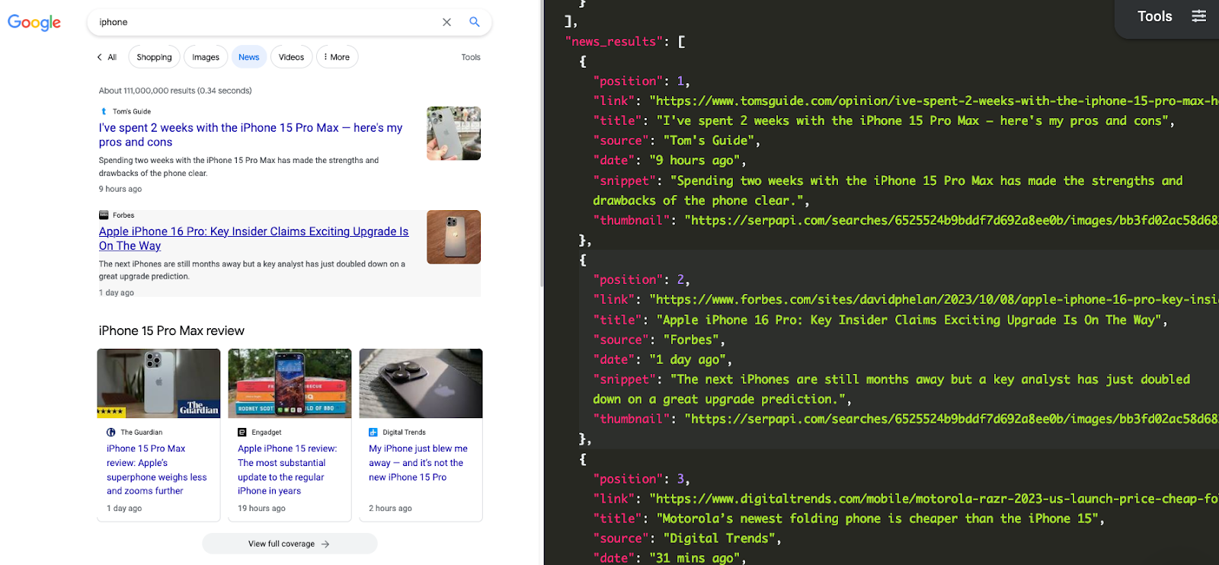This screenshot has height=565, width=1219.
Task: Click Tom's Guide snippet text in results
Action: point(238,167)
